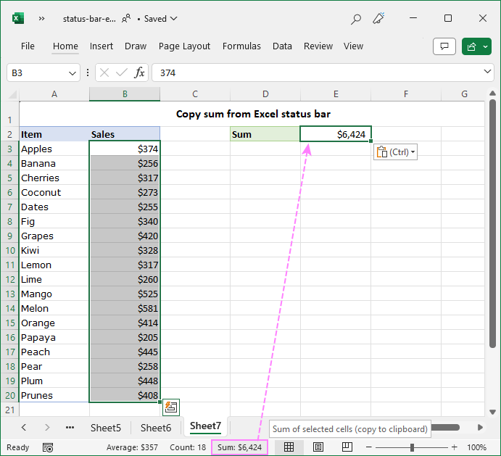501x456 pixels.
Task: Expand the formula bar chevron
Action: [487, 72]
